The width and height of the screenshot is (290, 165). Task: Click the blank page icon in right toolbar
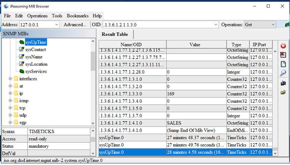283,64
